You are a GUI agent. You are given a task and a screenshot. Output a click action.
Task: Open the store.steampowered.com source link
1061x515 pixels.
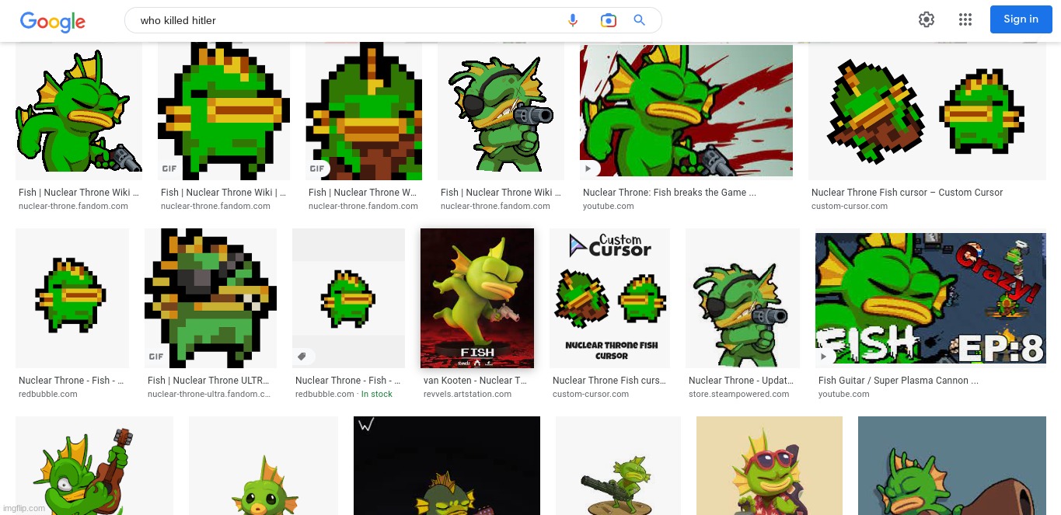tap(738, 395)
